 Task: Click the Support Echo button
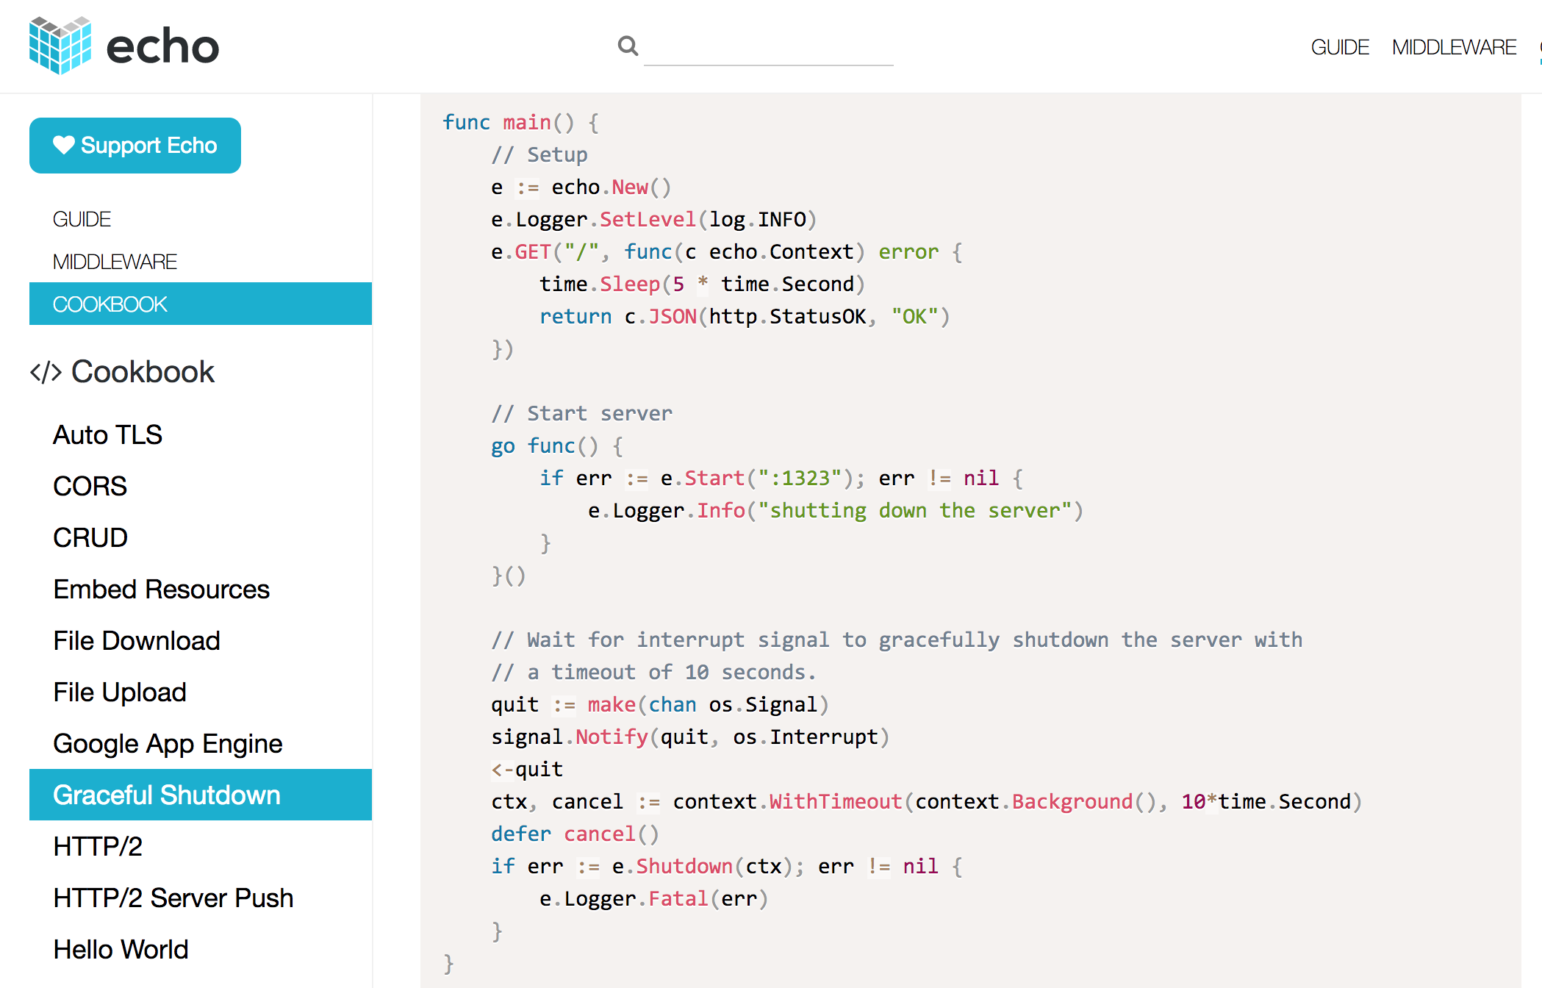(x=135, y=145)
